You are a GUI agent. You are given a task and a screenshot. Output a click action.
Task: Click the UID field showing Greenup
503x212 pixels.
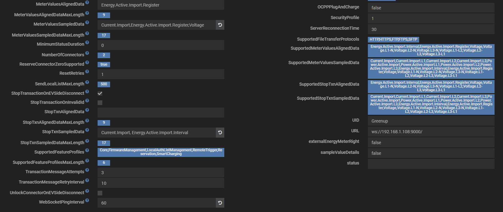[431, 121]
